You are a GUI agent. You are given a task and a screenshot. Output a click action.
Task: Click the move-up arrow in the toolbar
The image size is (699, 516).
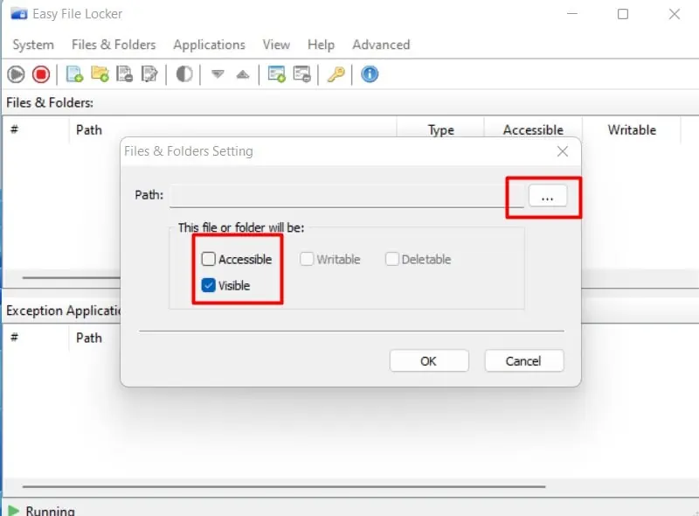coord(242,74)
